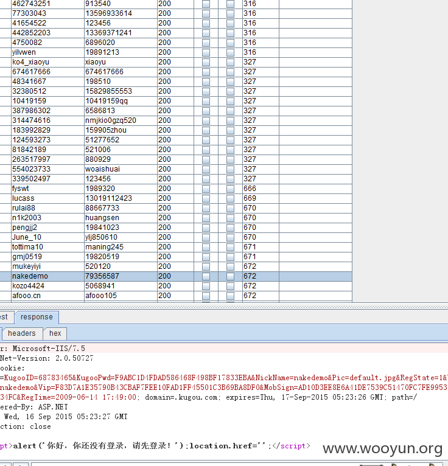Tick the second checkbox in nakedemo row

coord(231,276)
